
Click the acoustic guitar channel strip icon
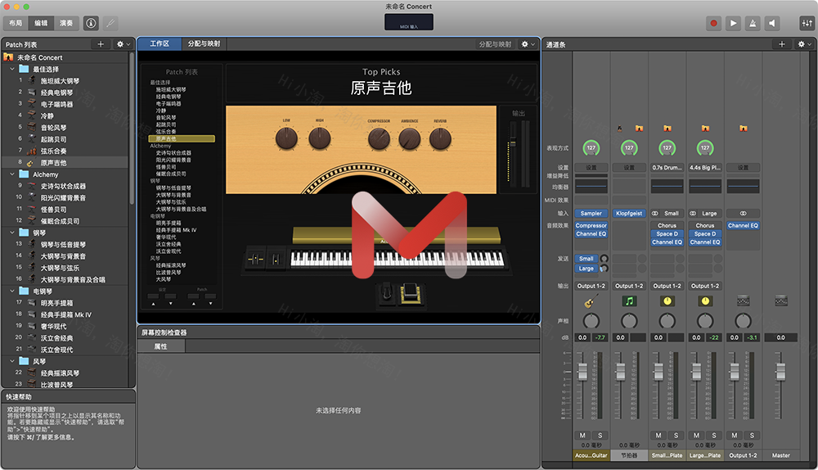point(591,301)
